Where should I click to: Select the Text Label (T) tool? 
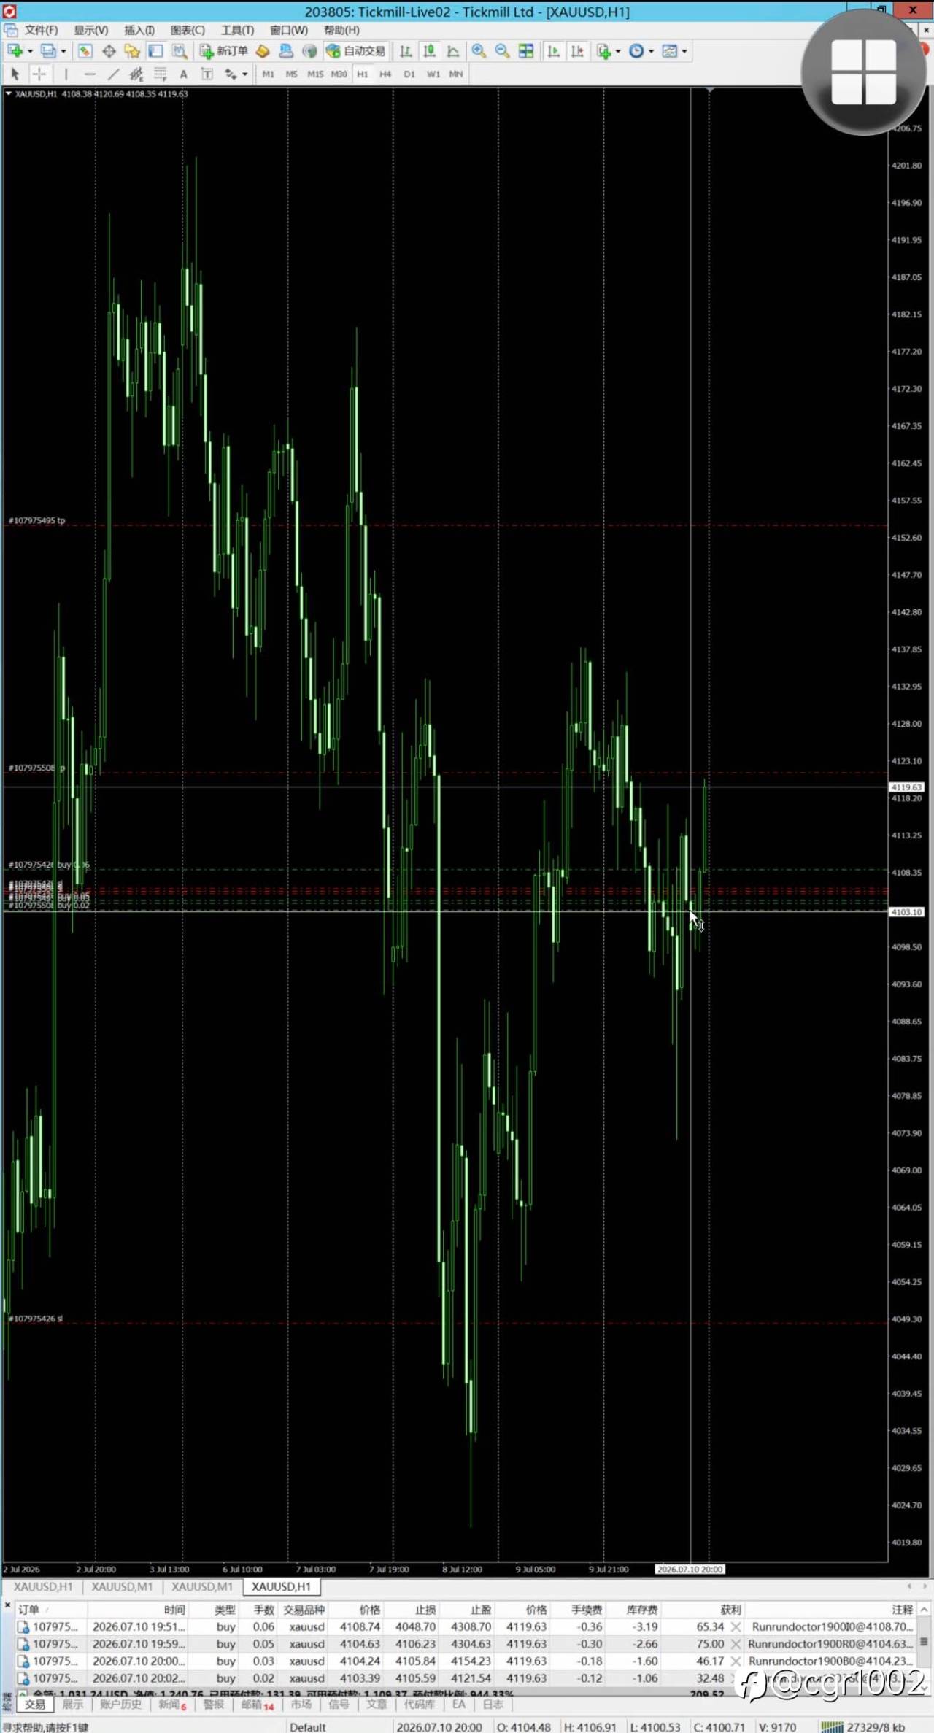click(207, 74)
